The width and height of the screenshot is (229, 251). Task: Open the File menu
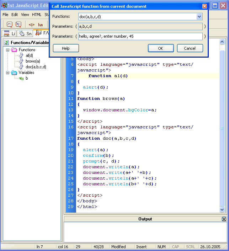[x=5, y=15]
